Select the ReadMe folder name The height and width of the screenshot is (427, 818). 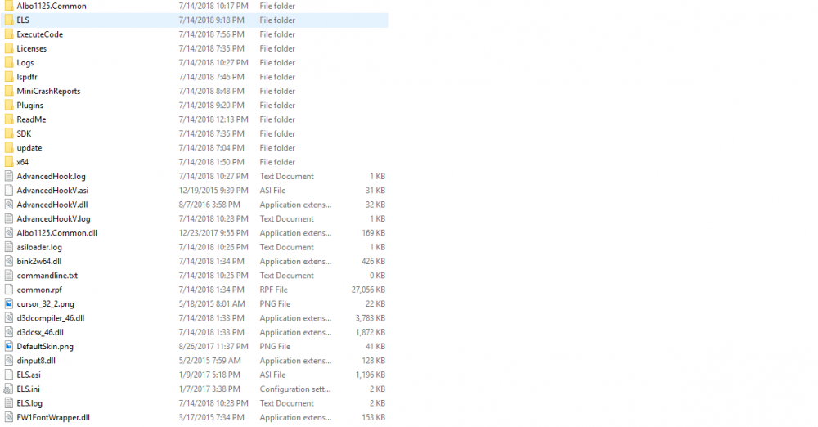click(x=31, y=119)
